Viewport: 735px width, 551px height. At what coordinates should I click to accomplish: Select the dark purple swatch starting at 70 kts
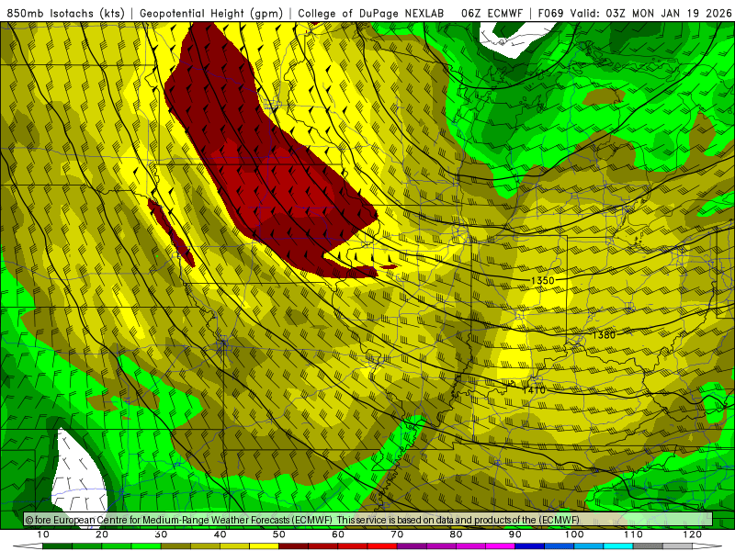(x=412, y=545)
